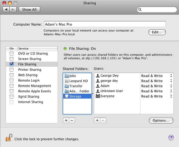Viewport: 179px width, 147px height.
Task: Select Remote Apple Events service row
Action: coord(32,91)
